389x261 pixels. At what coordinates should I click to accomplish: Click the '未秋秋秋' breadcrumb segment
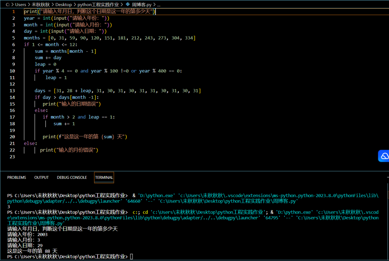point(41,4)
